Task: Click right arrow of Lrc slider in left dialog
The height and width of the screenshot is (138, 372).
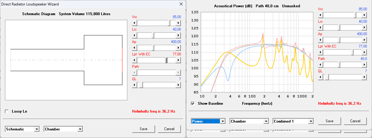Action: click(178, 35)
